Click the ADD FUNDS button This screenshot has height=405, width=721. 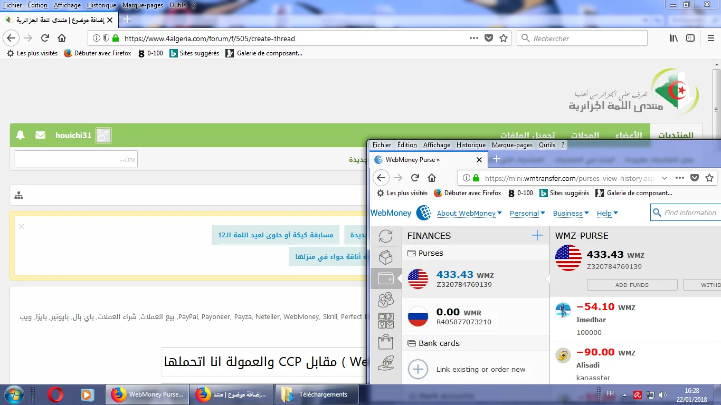click(632, 285)
